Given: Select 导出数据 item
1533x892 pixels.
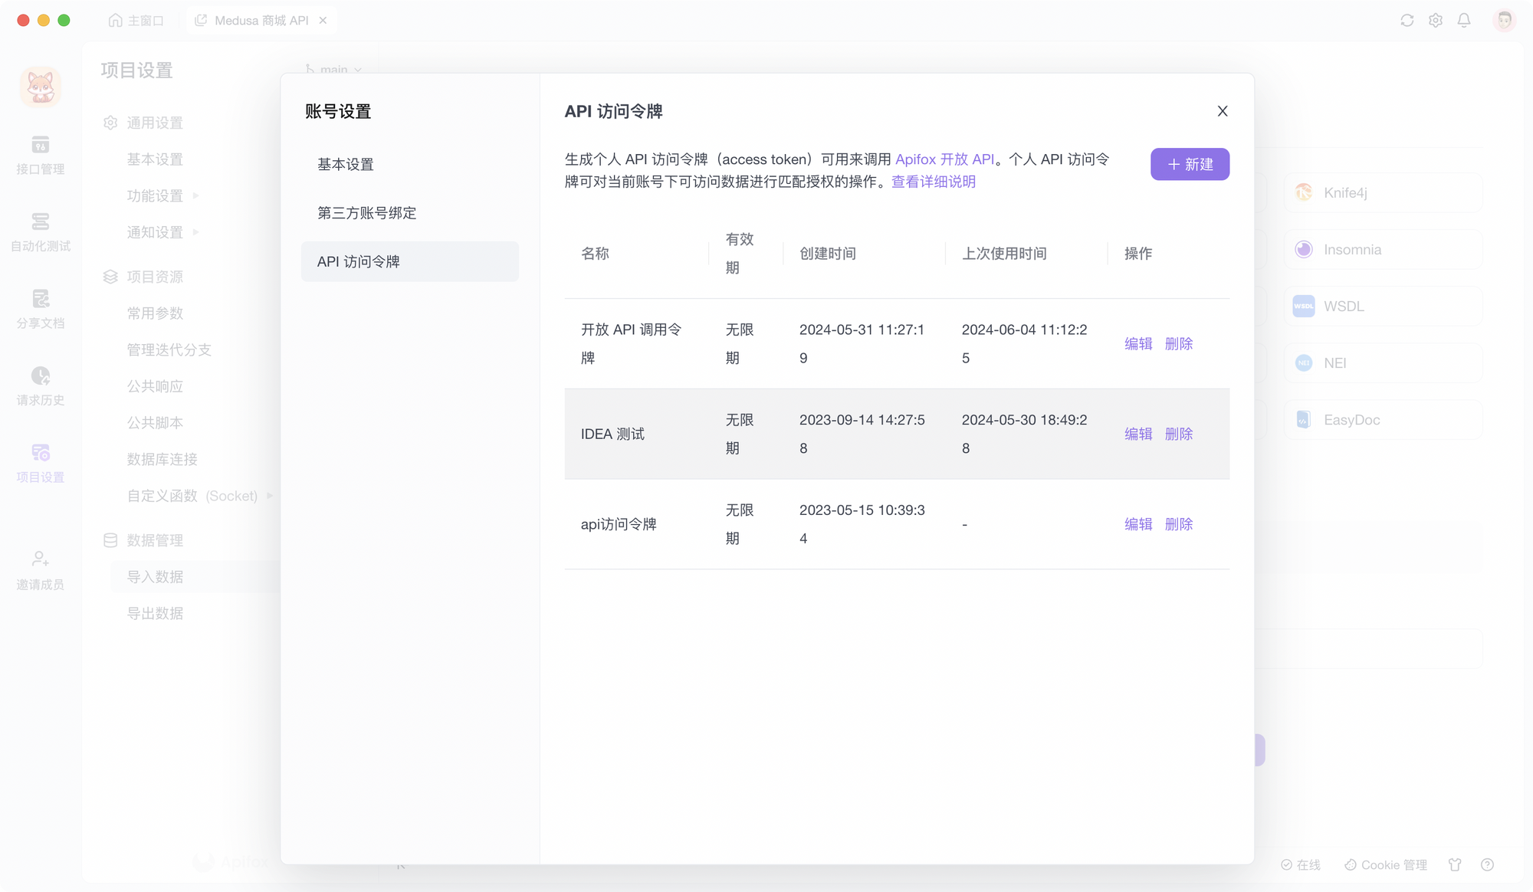Looking at the screenshot, I should click(x=155, y=614).
